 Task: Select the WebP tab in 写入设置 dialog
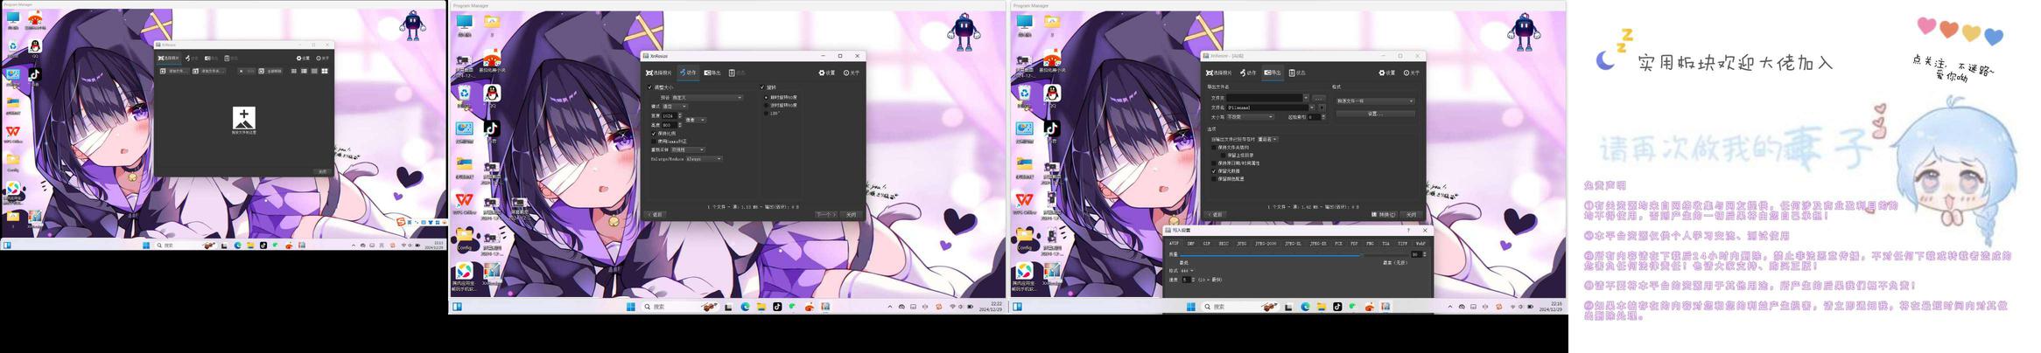click(1420, 244)
